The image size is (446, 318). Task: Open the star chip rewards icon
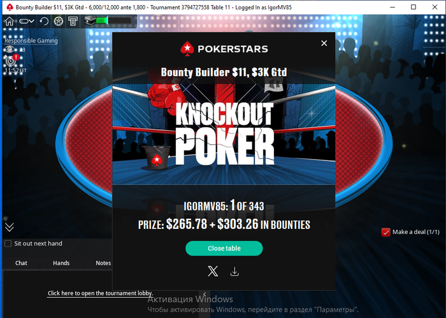(59, 21)
